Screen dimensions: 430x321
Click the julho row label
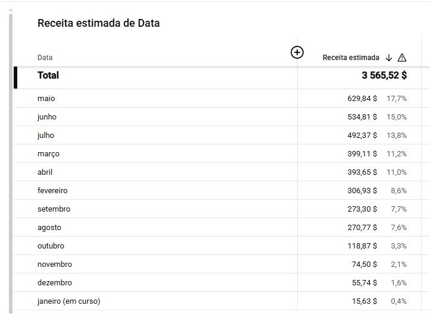[x=46, y=136]
